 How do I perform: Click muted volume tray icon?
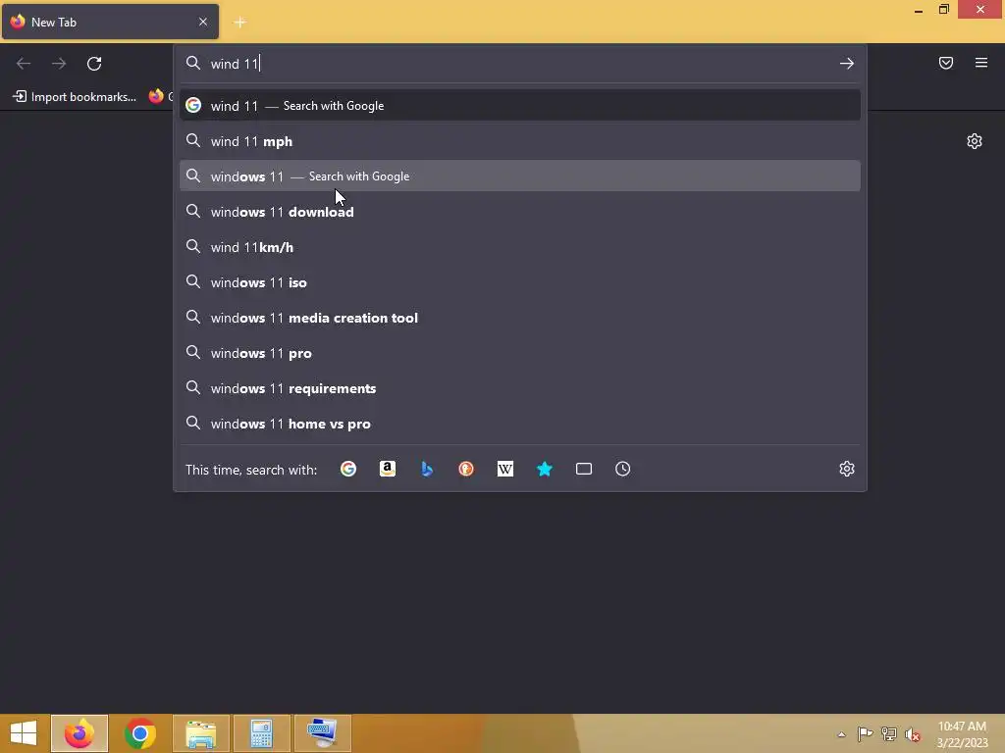click(x=913, y=734)
